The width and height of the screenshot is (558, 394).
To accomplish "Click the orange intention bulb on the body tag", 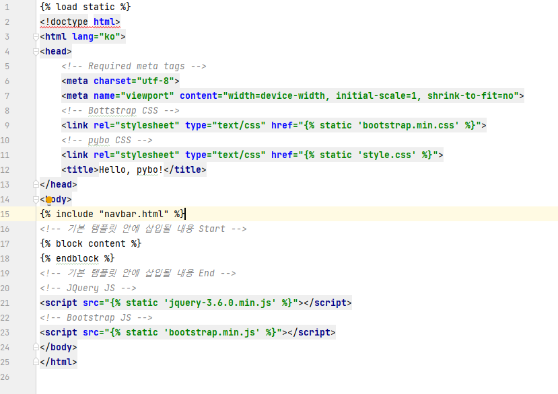I will tap(49, 200).
